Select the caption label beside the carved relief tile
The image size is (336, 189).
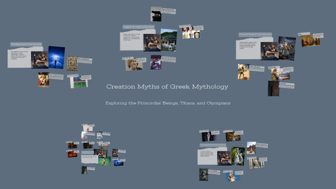coord(85,61)
